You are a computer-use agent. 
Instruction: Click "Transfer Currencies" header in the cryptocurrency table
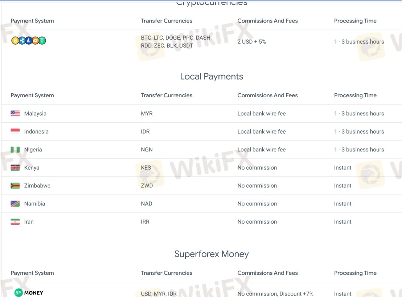pos(167,21)
